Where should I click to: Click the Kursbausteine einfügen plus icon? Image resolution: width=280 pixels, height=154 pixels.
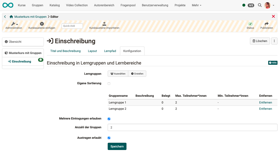click(x=42, y=24)
